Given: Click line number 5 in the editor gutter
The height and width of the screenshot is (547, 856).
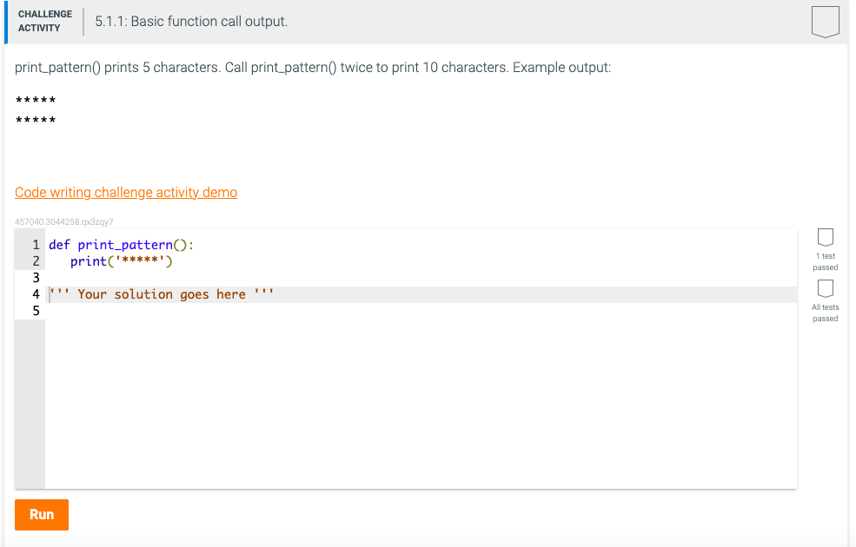Looking at the screenshot, I should pyautogui.click(x=36, y=310).
